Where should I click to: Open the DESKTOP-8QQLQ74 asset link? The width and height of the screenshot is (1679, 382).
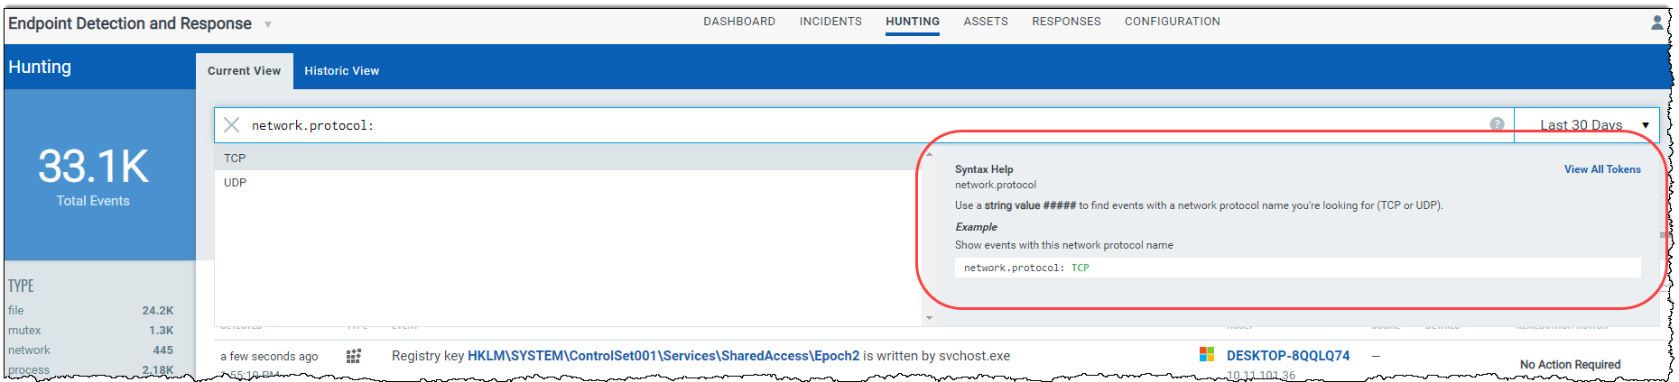(x=1288, y=356)
